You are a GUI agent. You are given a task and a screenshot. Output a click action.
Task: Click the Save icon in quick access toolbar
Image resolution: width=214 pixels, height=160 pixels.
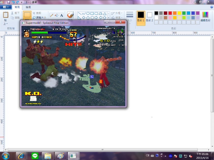(x=9, y=2)
